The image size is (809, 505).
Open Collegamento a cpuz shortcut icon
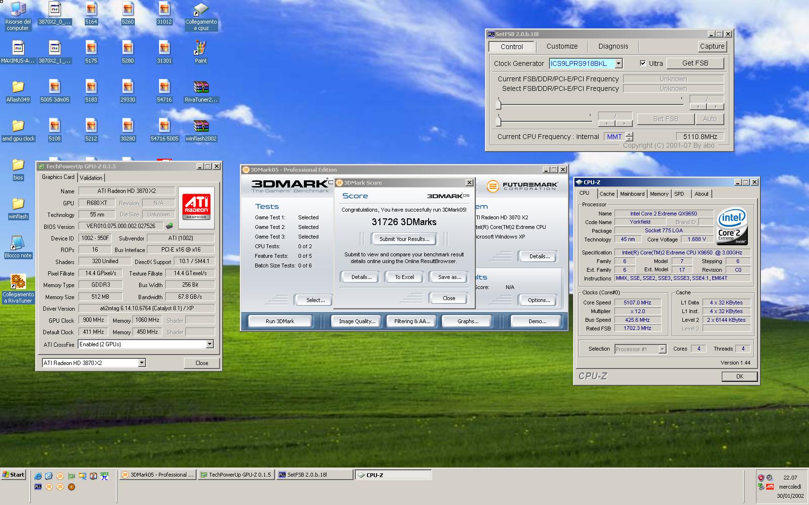(201, 17)
